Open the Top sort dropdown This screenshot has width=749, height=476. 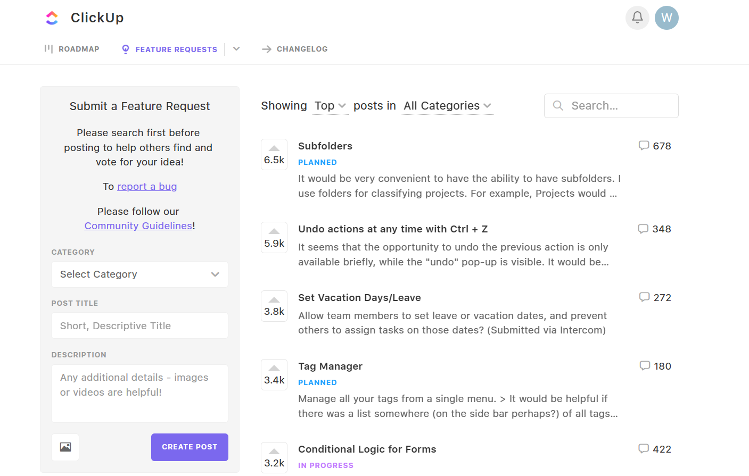(x=330, y=105)
